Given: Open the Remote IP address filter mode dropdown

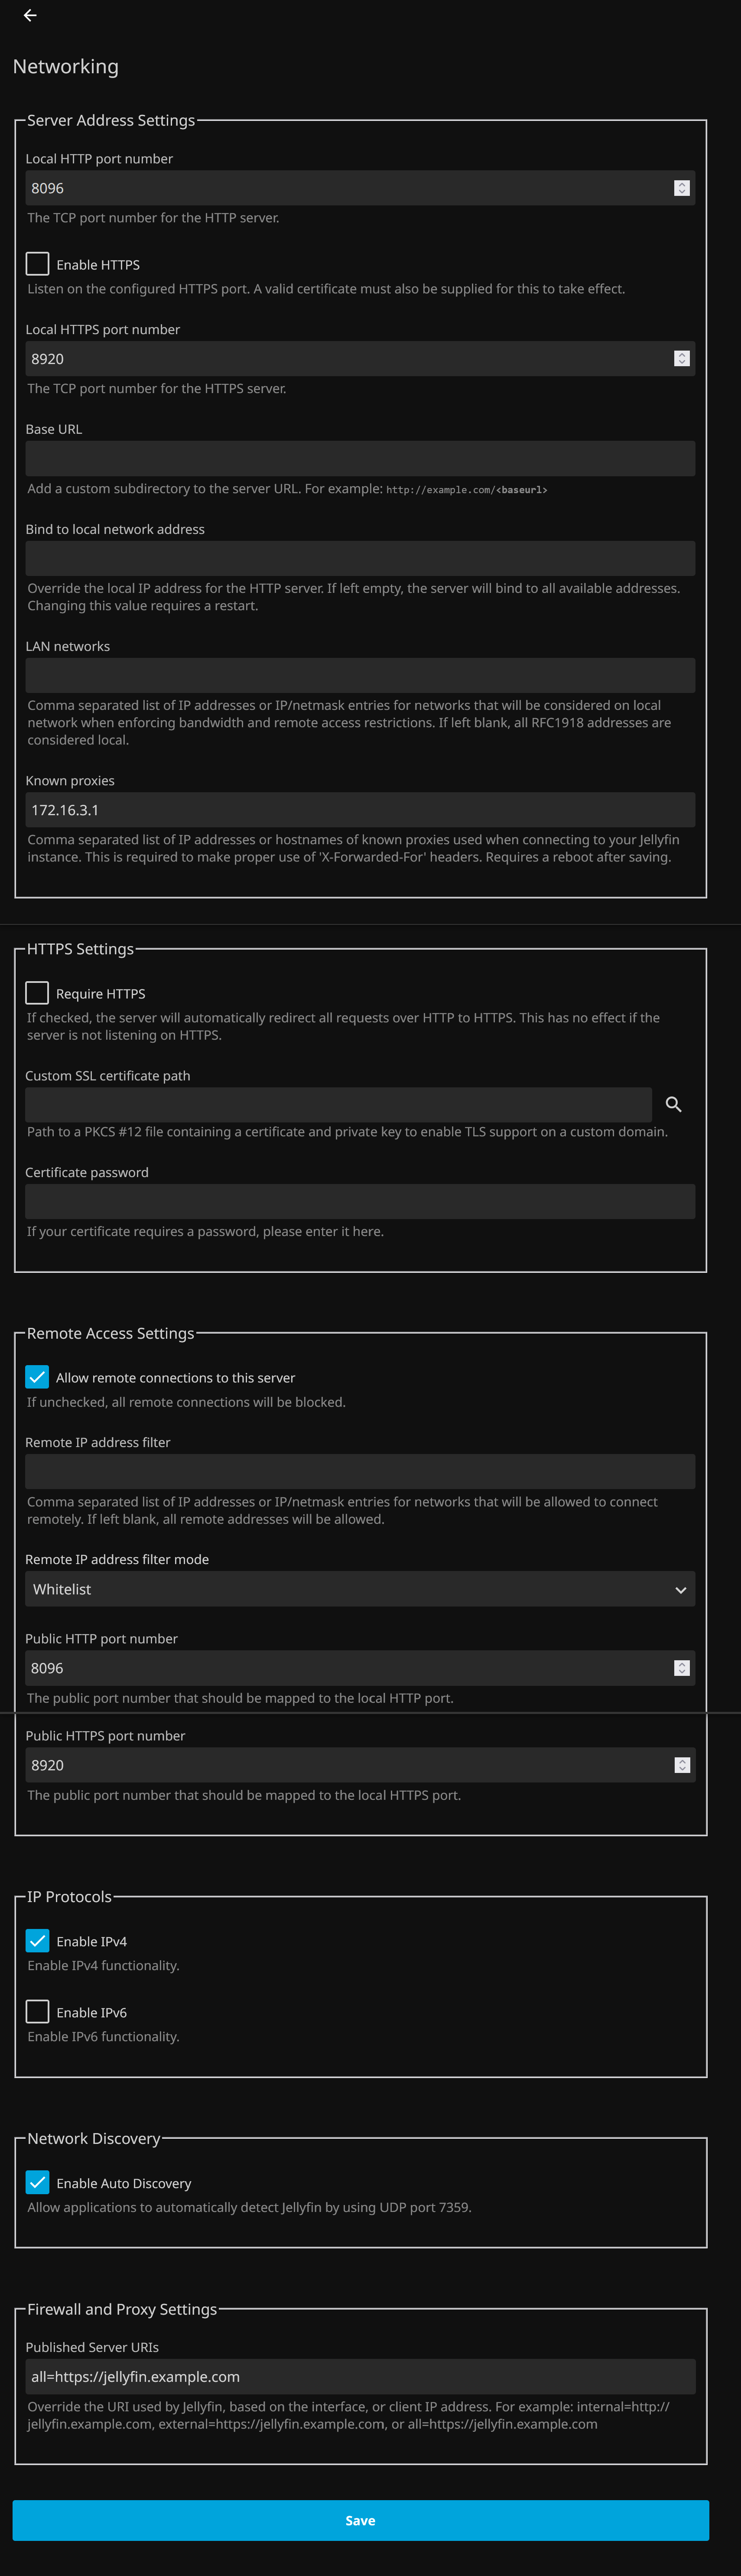Looking at the screenshot, I should (360, 1589).
